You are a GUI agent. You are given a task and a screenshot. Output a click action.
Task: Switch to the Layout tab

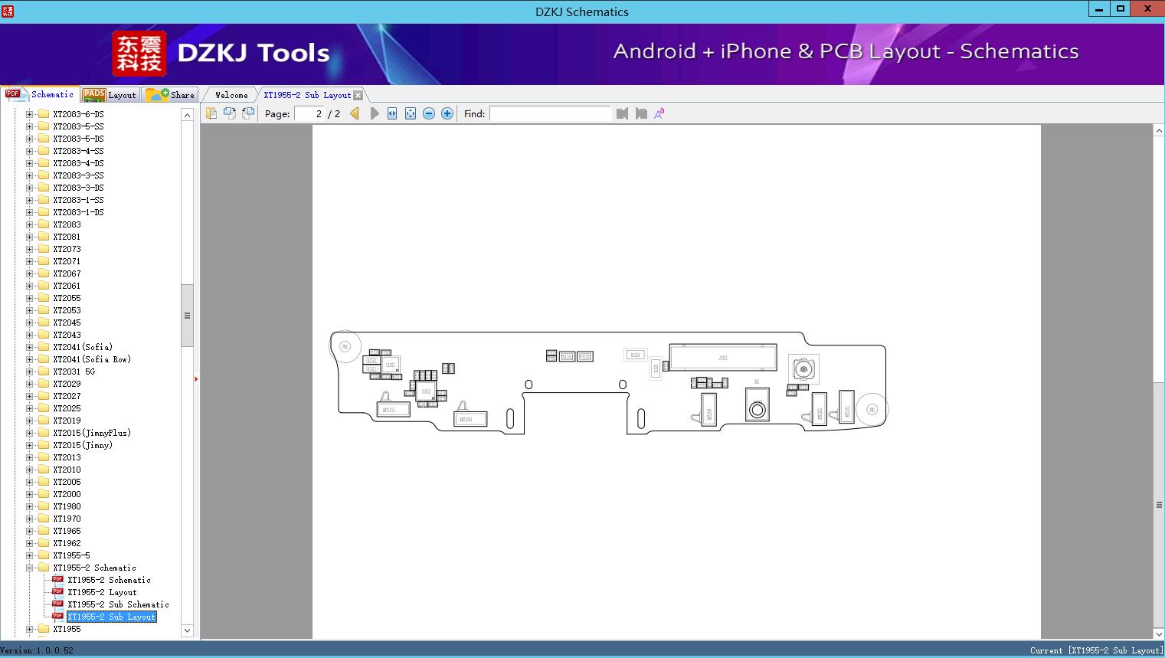(x=110, y=95)
